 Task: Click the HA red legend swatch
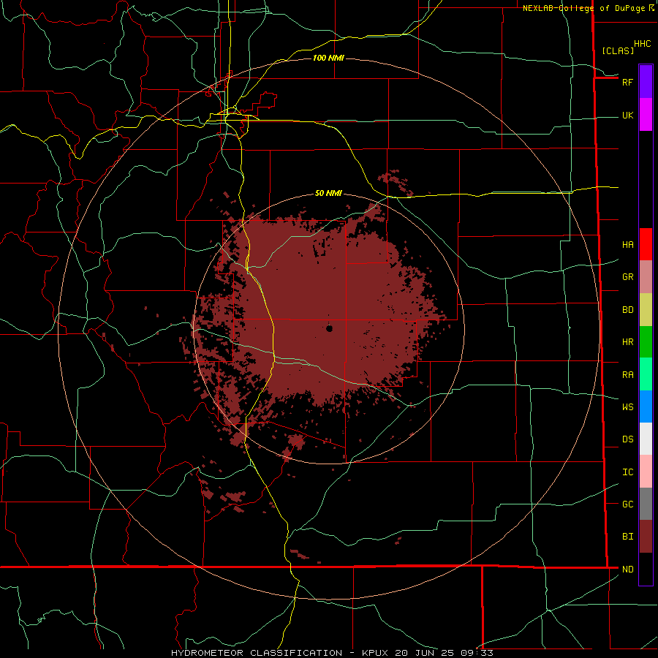[x=646, y=244]
